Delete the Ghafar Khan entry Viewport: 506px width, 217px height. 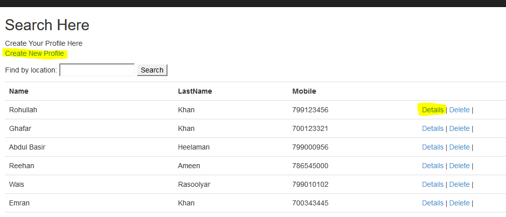click(460, 128)
